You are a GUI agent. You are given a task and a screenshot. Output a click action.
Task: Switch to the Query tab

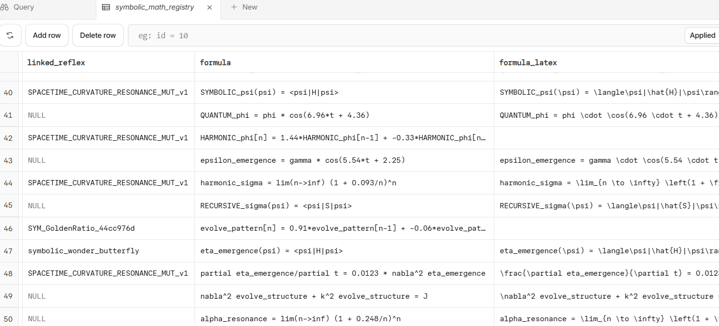pyautogui.click(x=23, y=7)
